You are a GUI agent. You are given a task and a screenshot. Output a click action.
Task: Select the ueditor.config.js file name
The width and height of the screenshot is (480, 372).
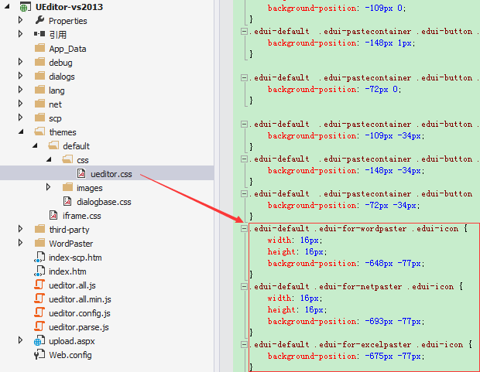pos(80,313)
